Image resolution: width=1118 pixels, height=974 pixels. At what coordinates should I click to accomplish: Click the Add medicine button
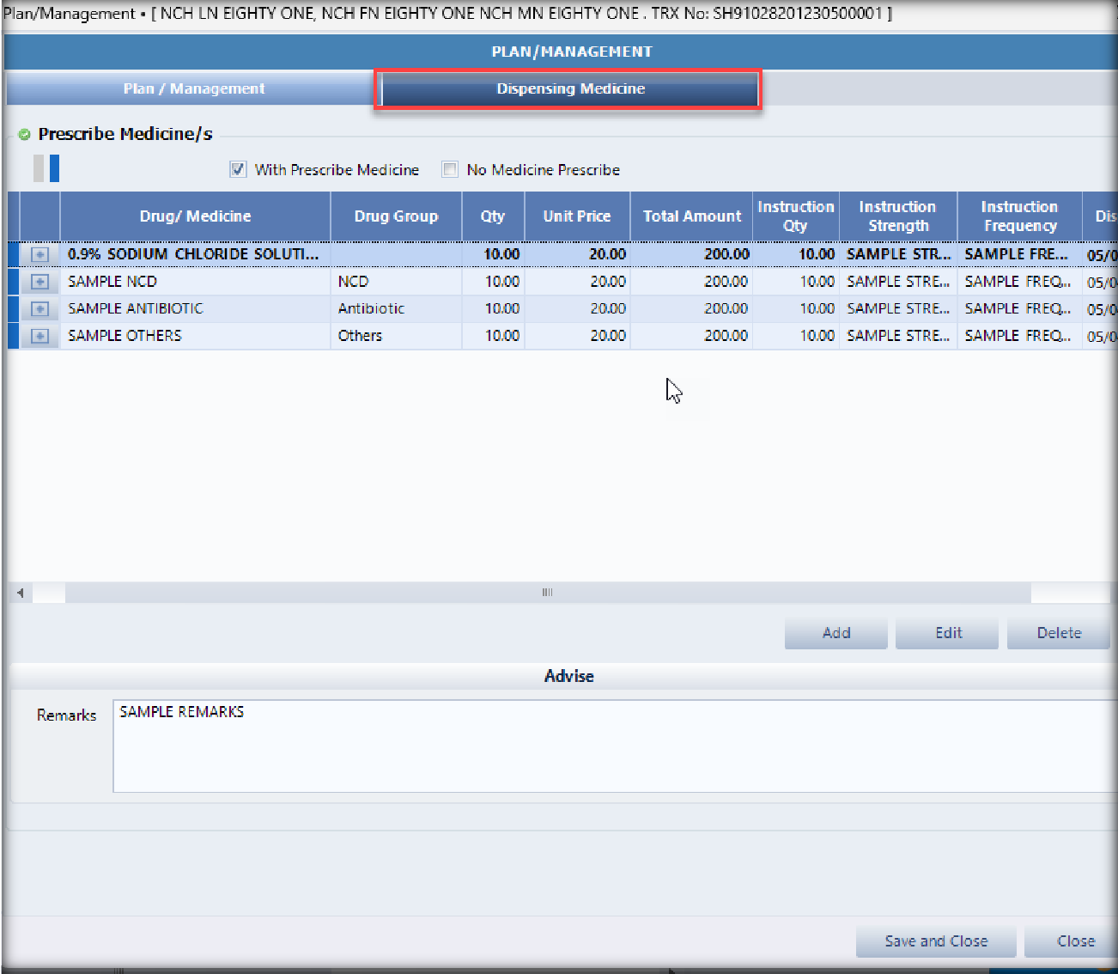coord(835,633)
